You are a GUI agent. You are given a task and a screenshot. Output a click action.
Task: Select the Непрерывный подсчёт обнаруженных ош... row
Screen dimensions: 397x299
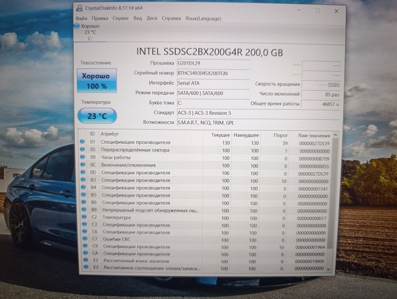(x=205, y=210)
